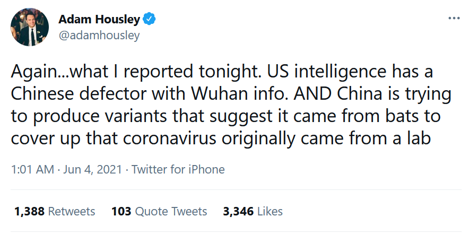Click the Likes label

[x=270, y=211]
